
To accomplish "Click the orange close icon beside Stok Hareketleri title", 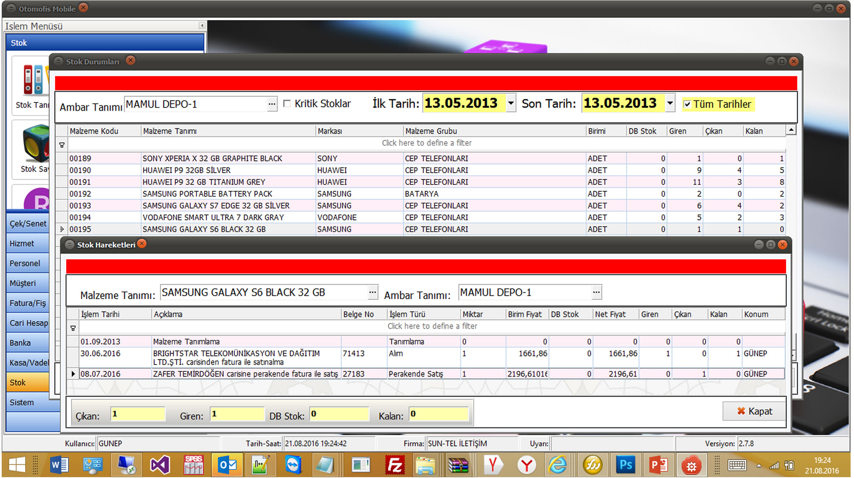I will pyautogui.click(x=142, y=244).
